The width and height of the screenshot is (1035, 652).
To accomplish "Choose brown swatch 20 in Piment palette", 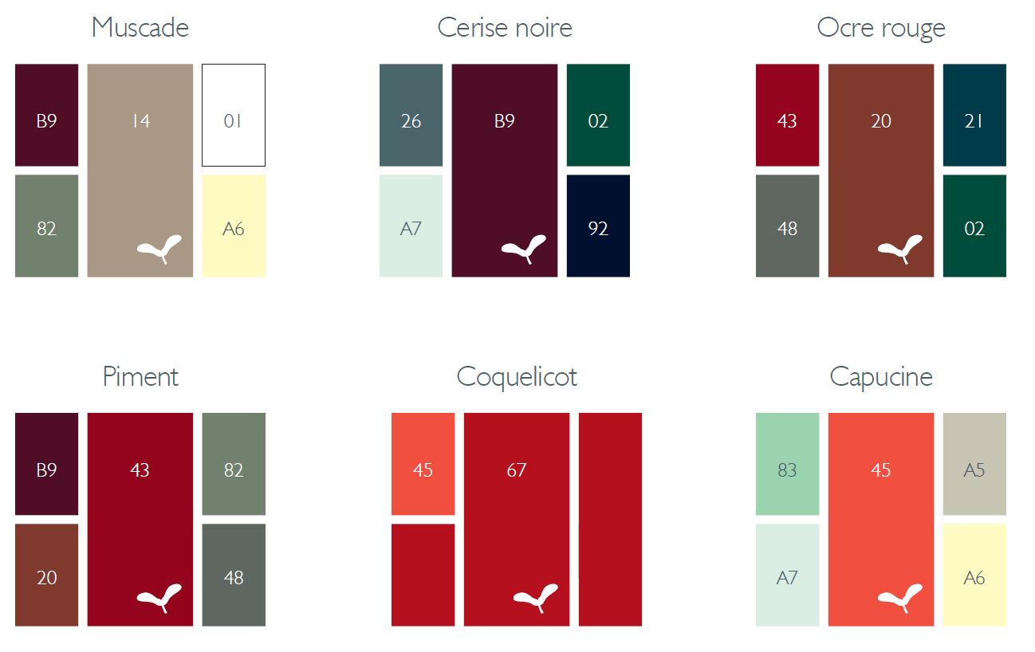I will [47, 575].
